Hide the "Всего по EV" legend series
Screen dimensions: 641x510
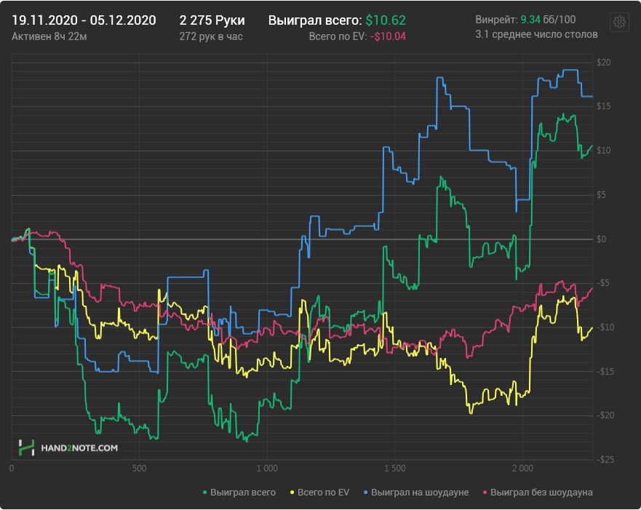tap(321, 493)
